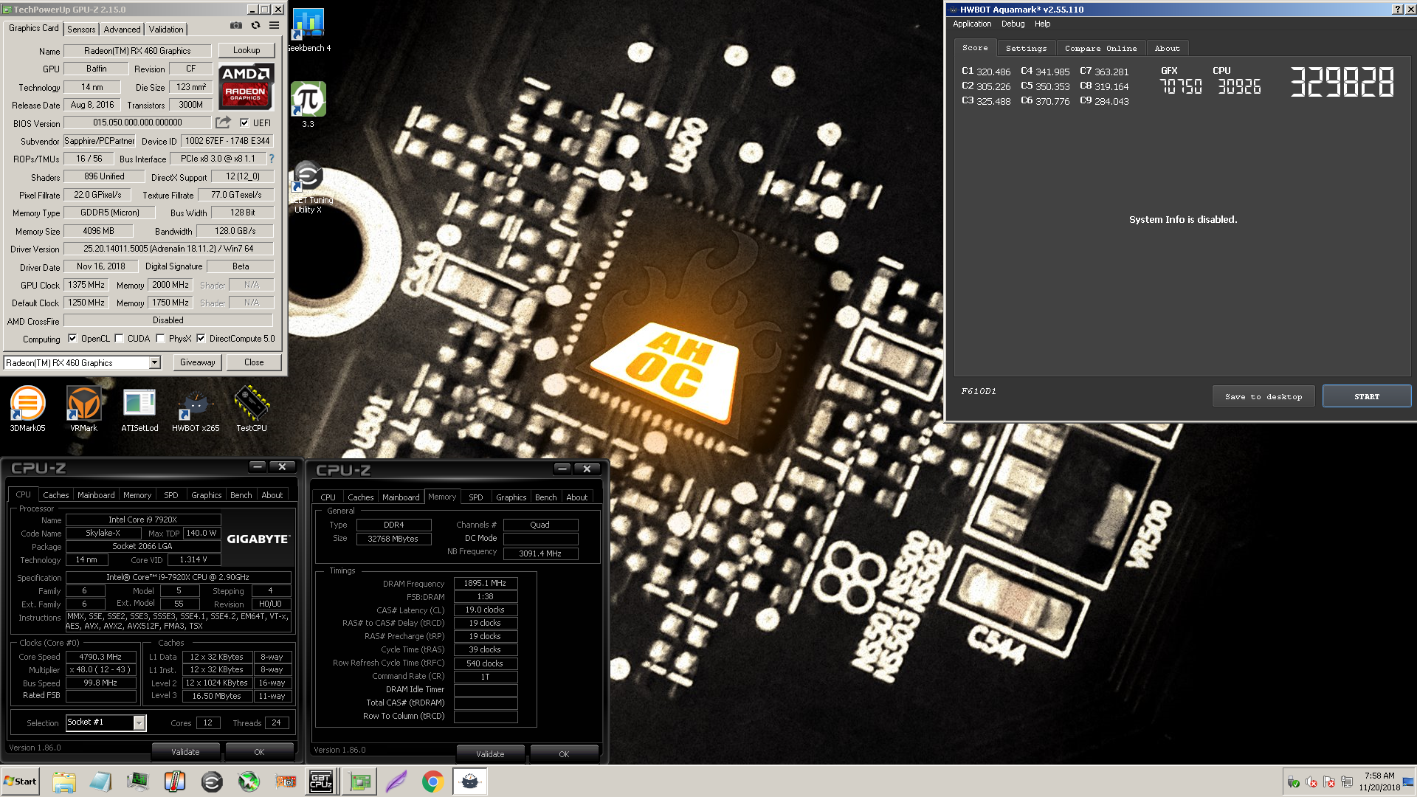
Task: Click the BIOS export share icon
Action: click(x=223, y=123)
